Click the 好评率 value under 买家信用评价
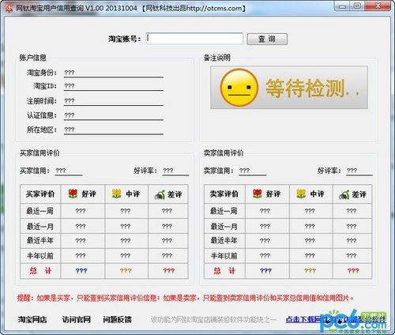 click(175, 171)
